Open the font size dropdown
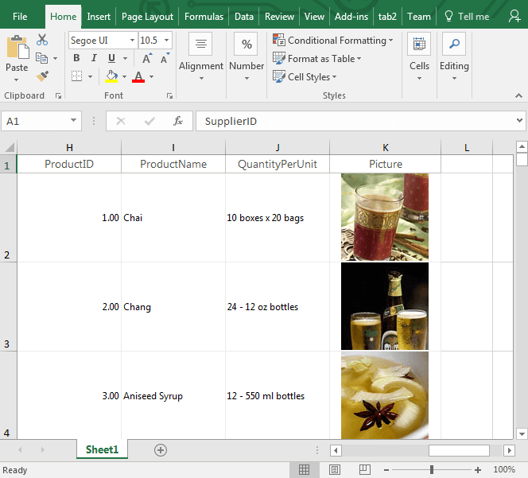Viewport: 528px width, 478px height. coord(166,40)
